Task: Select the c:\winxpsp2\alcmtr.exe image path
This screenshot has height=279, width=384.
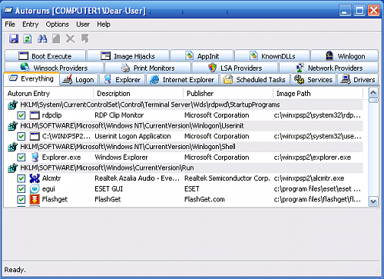Action: (309, 178)
